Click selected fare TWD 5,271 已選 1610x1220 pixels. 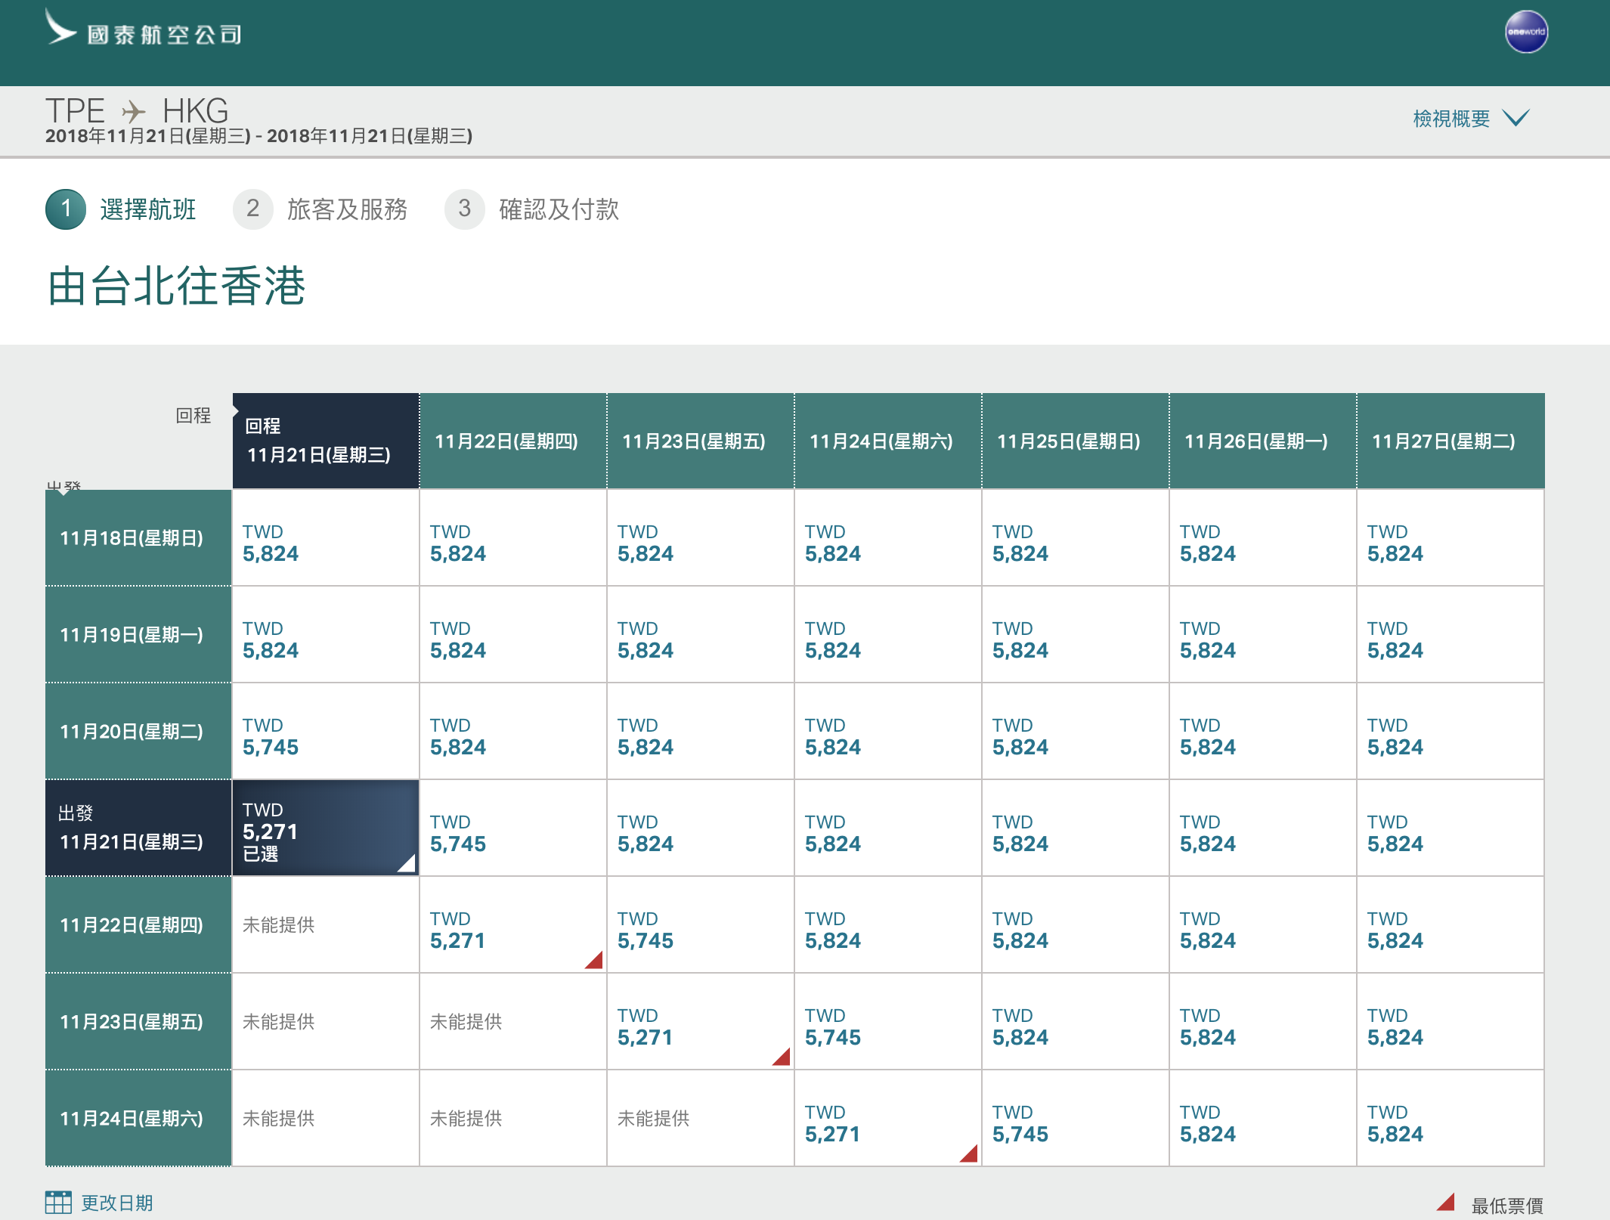pos(326,828)
